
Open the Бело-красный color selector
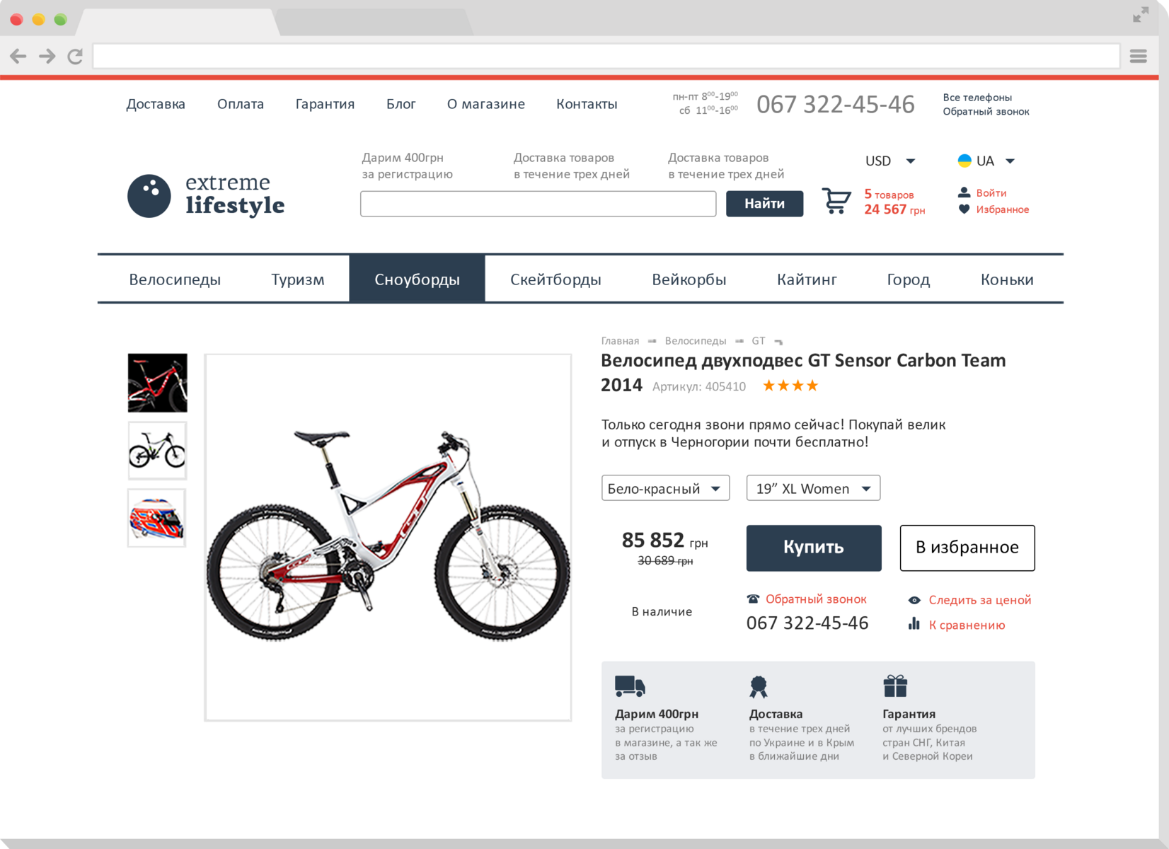[665, 488]
